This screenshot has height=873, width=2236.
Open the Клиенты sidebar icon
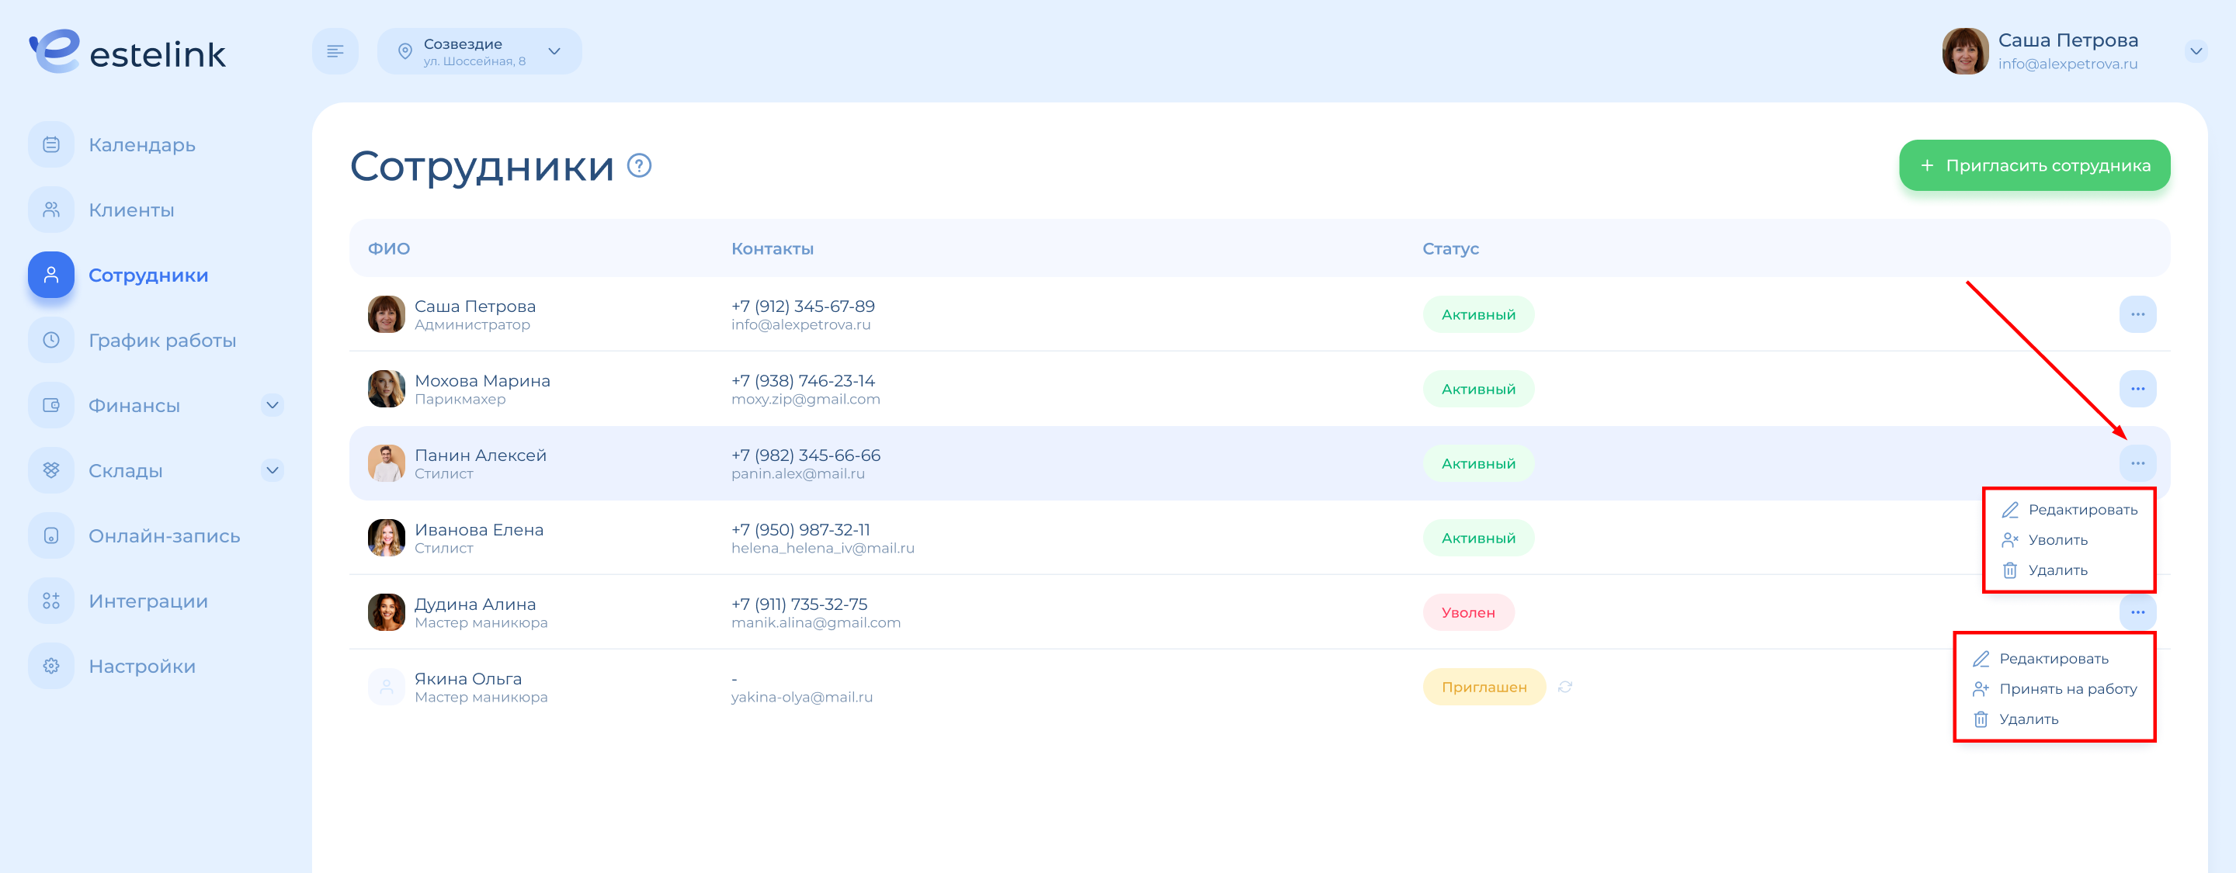[51, 210]
